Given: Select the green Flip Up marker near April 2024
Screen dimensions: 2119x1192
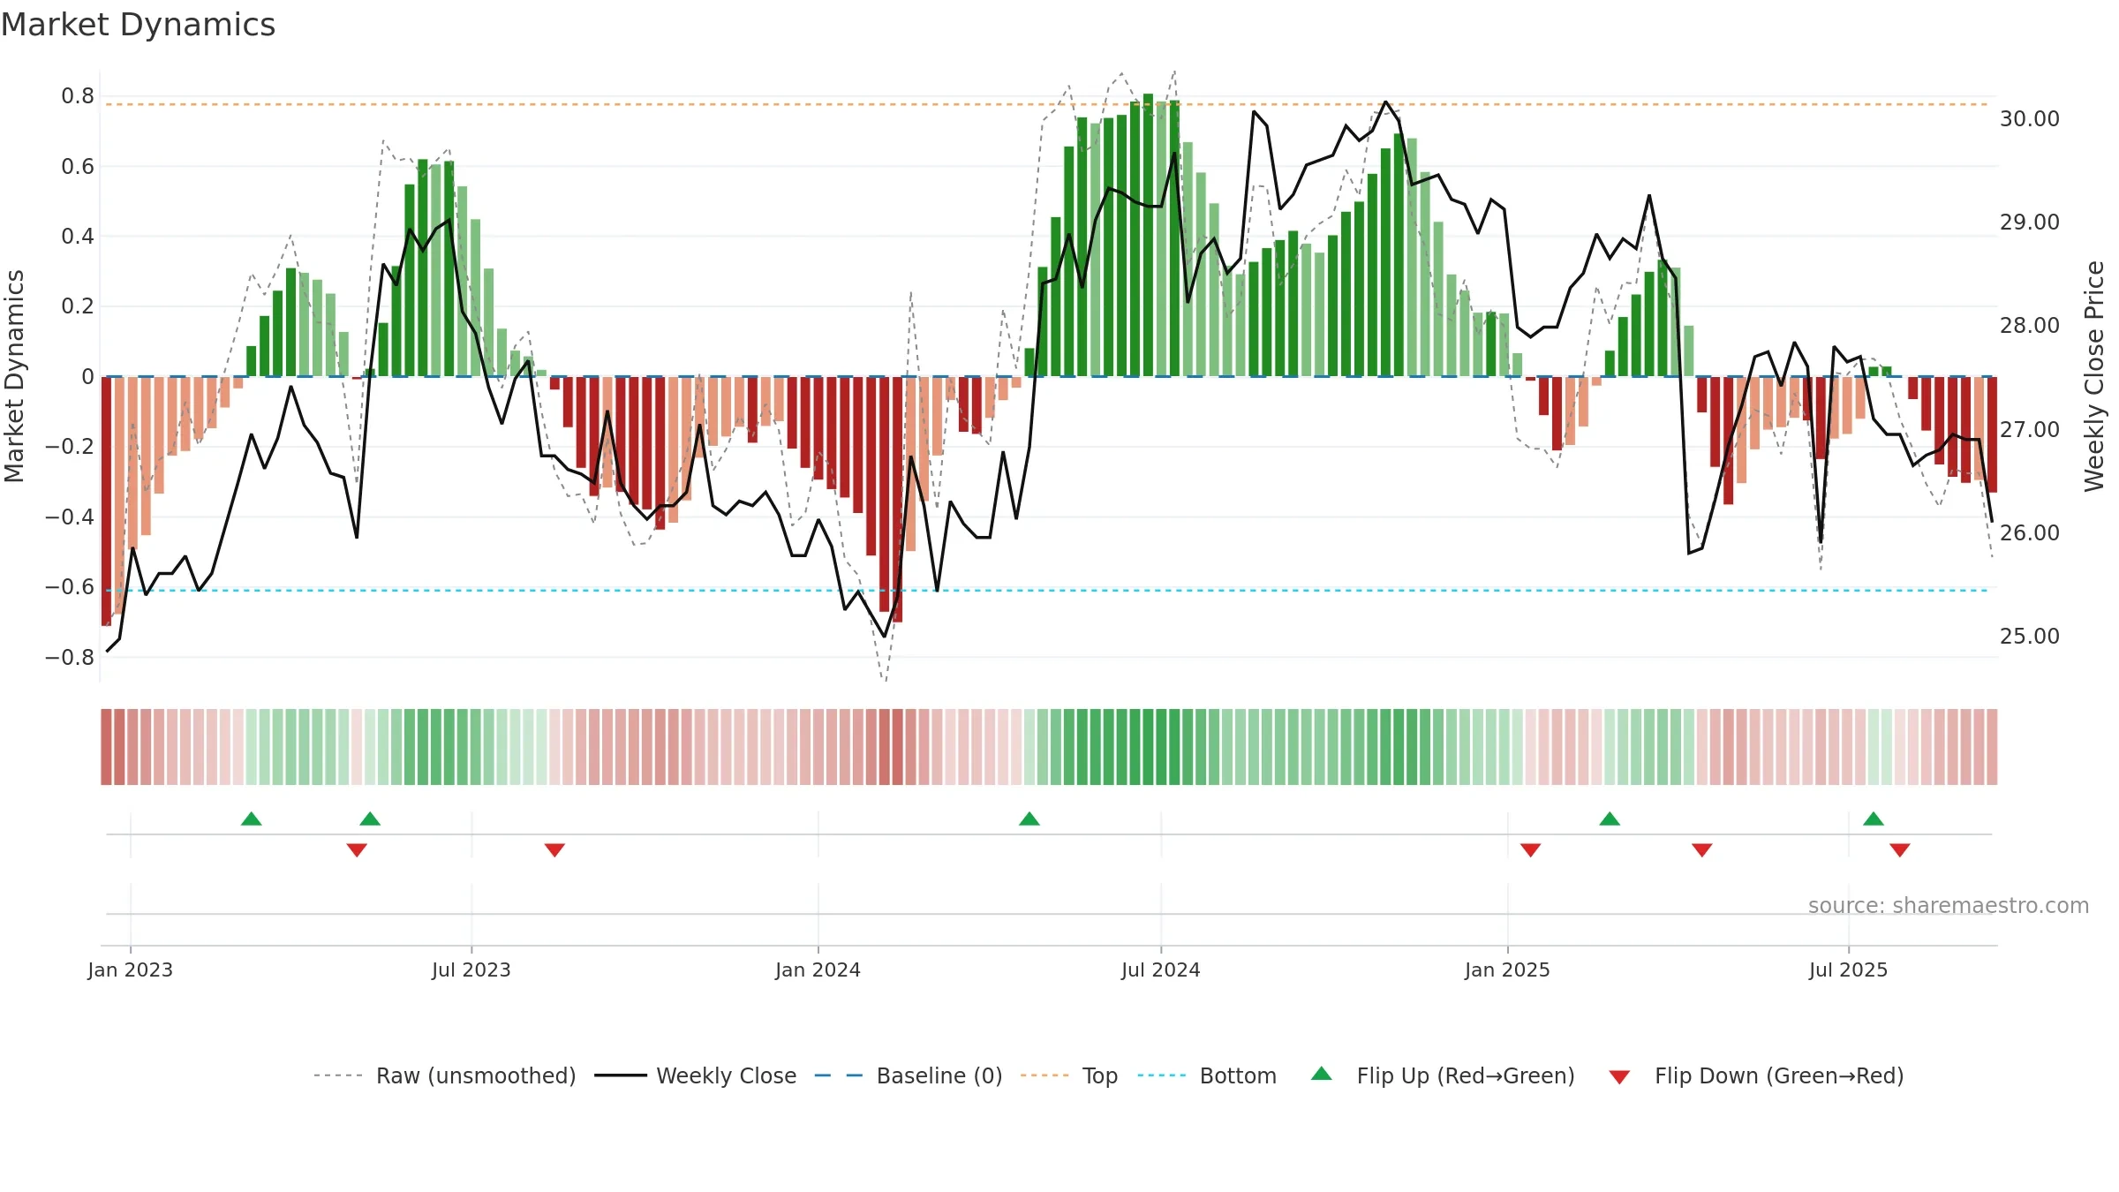Looking at the screenshot, I should (x=1029, y=819).
